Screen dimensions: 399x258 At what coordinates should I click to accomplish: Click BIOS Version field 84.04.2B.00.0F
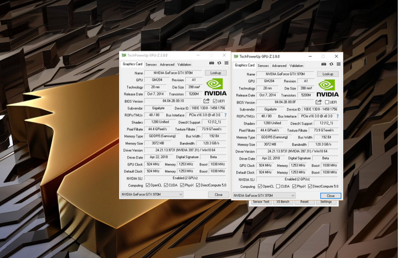click(285, 102)
